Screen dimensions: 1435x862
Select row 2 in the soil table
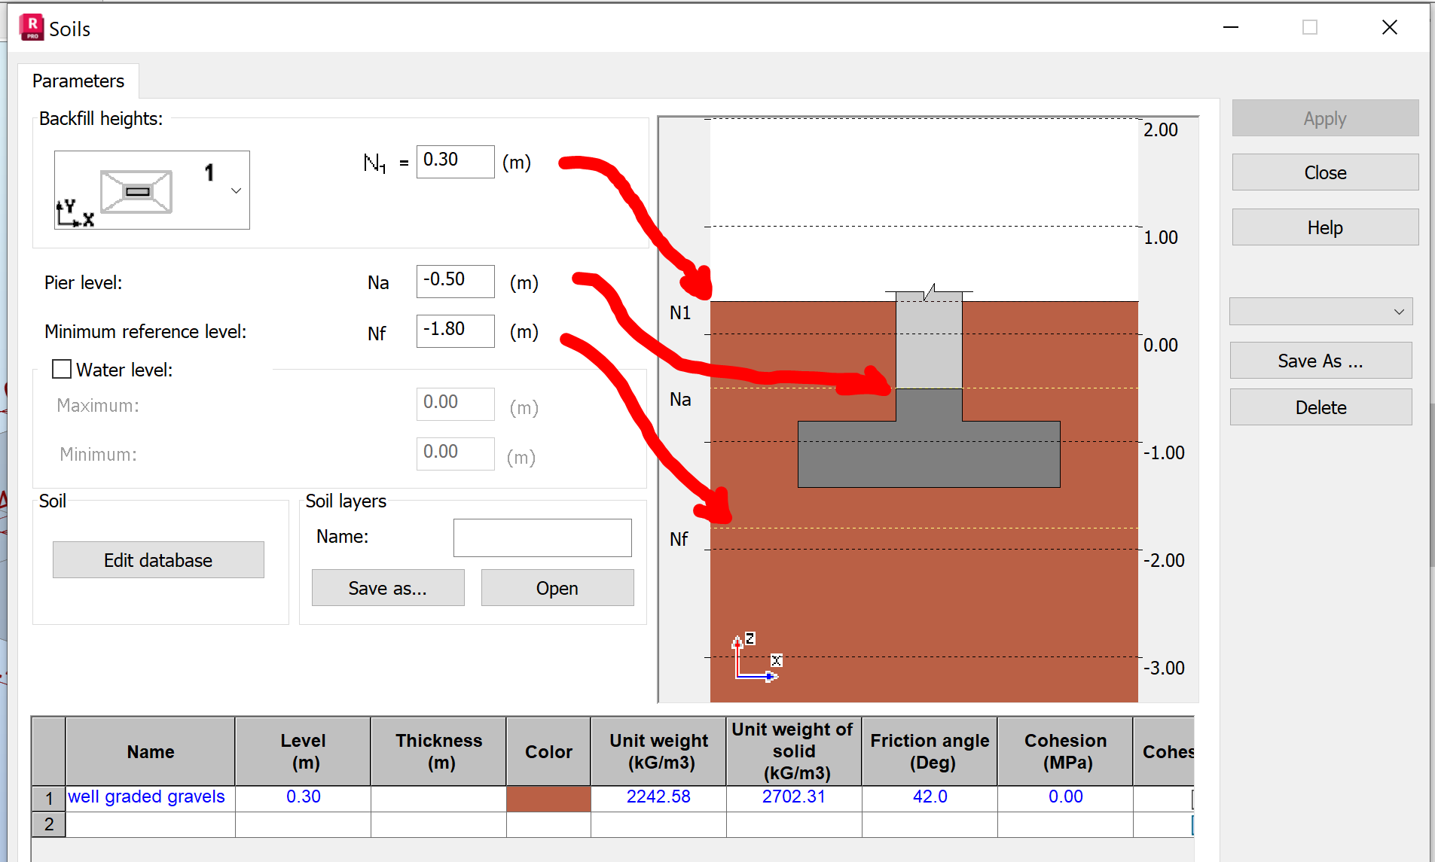[x=48, y=824]
